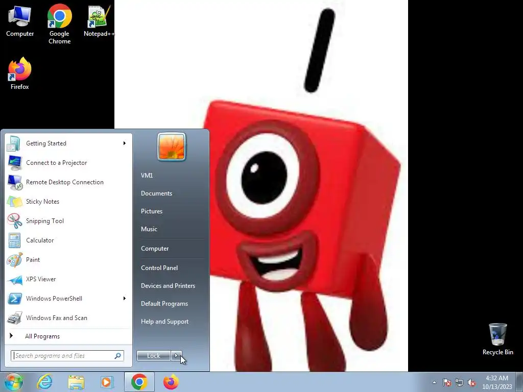
Task: Open the XPS Viewer icon
Action: (x=14, y=279)
